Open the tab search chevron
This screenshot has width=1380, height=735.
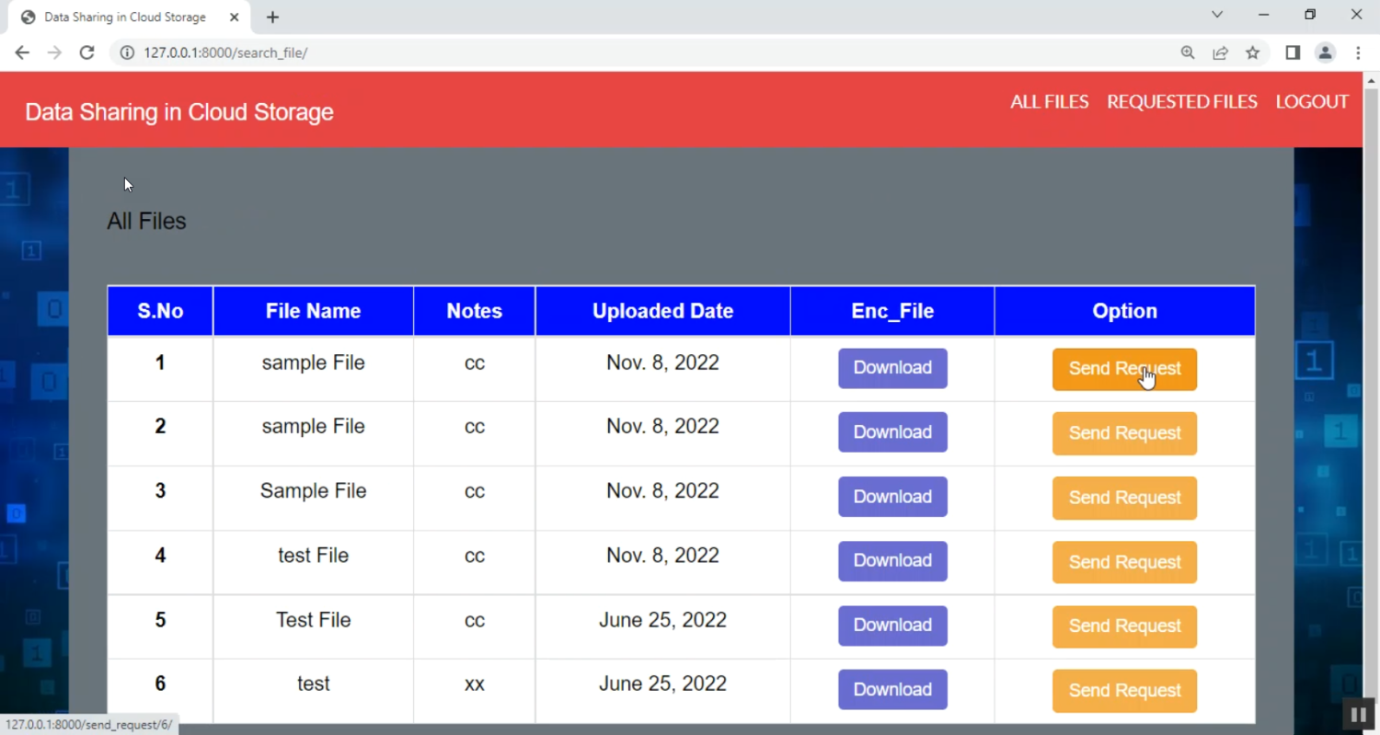coord(1217,15)
